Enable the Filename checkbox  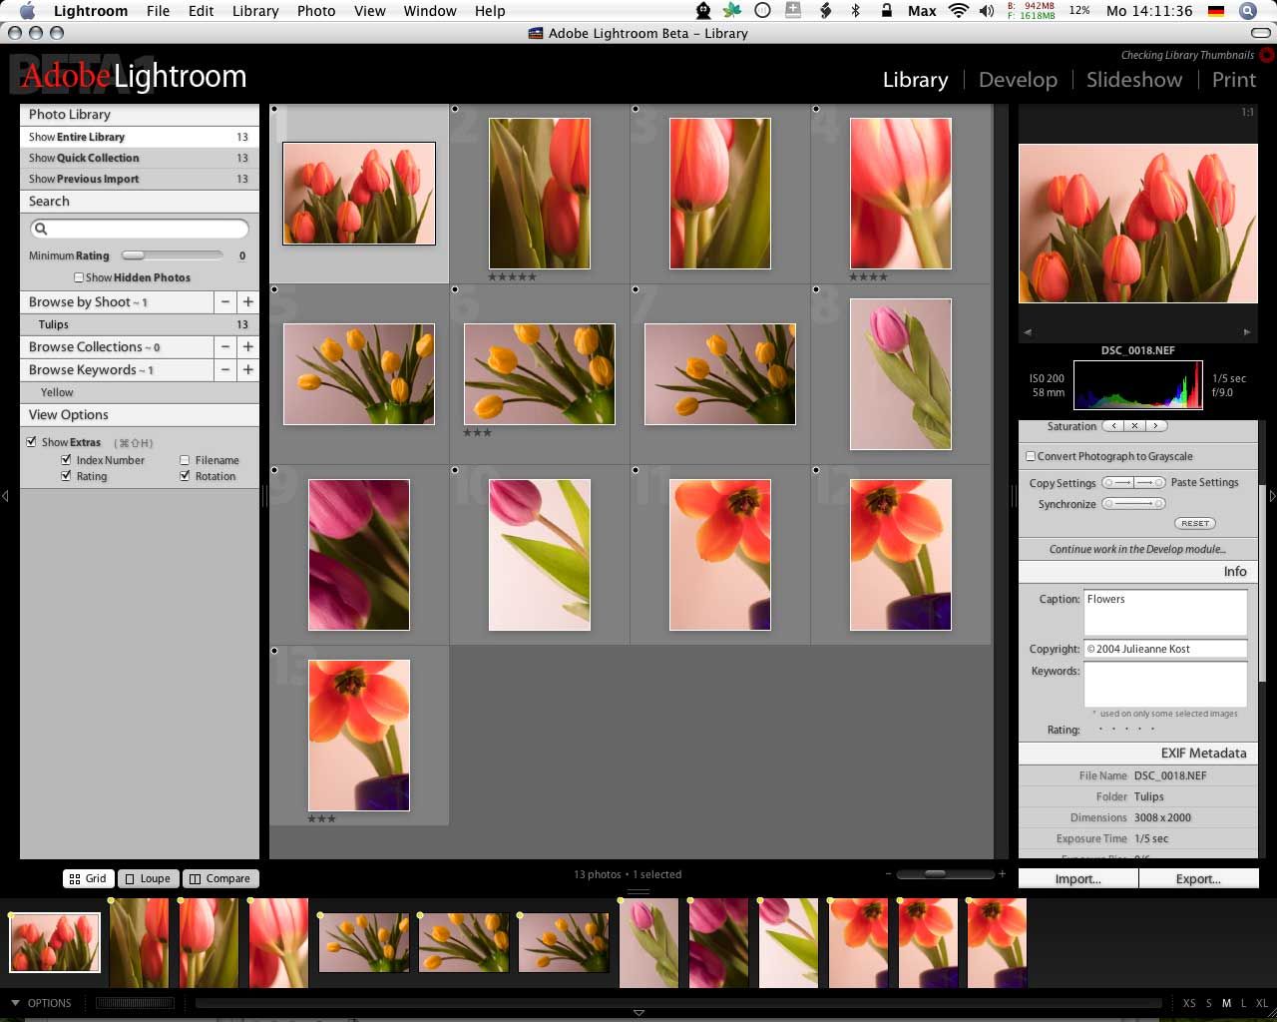184,460
